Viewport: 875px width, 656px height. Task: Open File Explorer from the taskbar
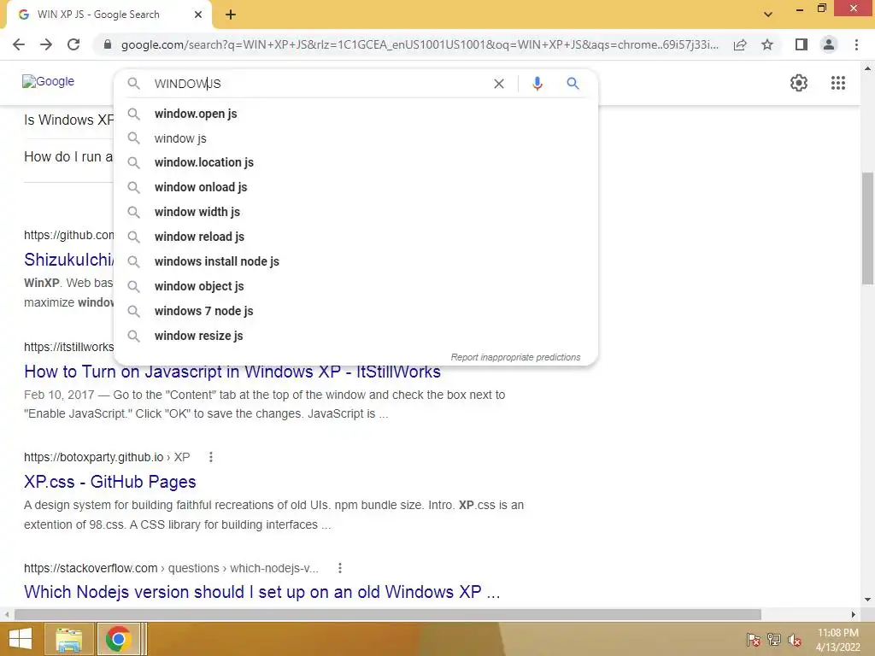(68, 639)
